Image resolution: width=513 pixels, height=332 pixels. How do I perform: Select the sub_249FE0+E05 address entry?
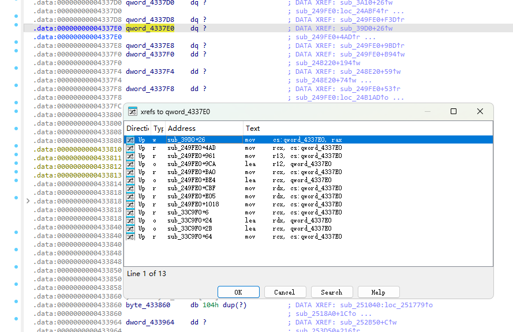192,197
